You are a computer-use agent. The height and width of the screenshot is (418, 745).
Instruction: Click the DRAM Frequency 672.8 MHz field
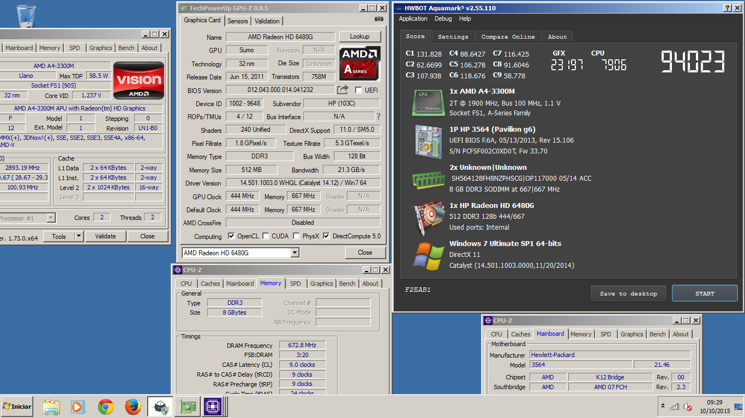coord(303,345)
